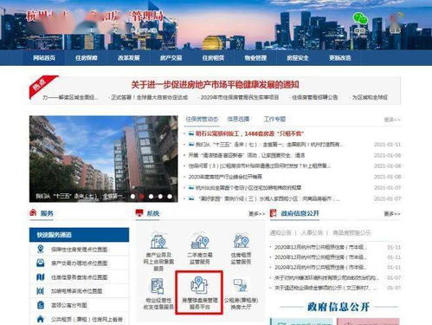Viewport: 432px width, 325px height.
Task: Select first carousel dot on slideshow
Action: (x=132, y=197)
